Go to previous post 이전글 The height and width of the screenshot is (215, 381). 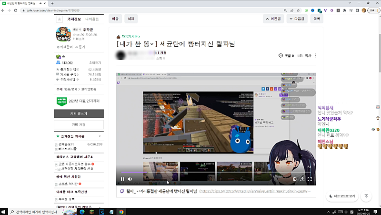click(274, 19)
